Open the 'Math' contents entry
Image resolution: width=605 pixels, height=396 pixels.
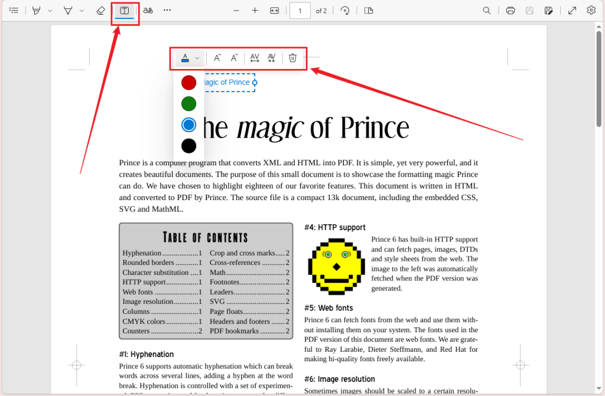pos(250,272)
